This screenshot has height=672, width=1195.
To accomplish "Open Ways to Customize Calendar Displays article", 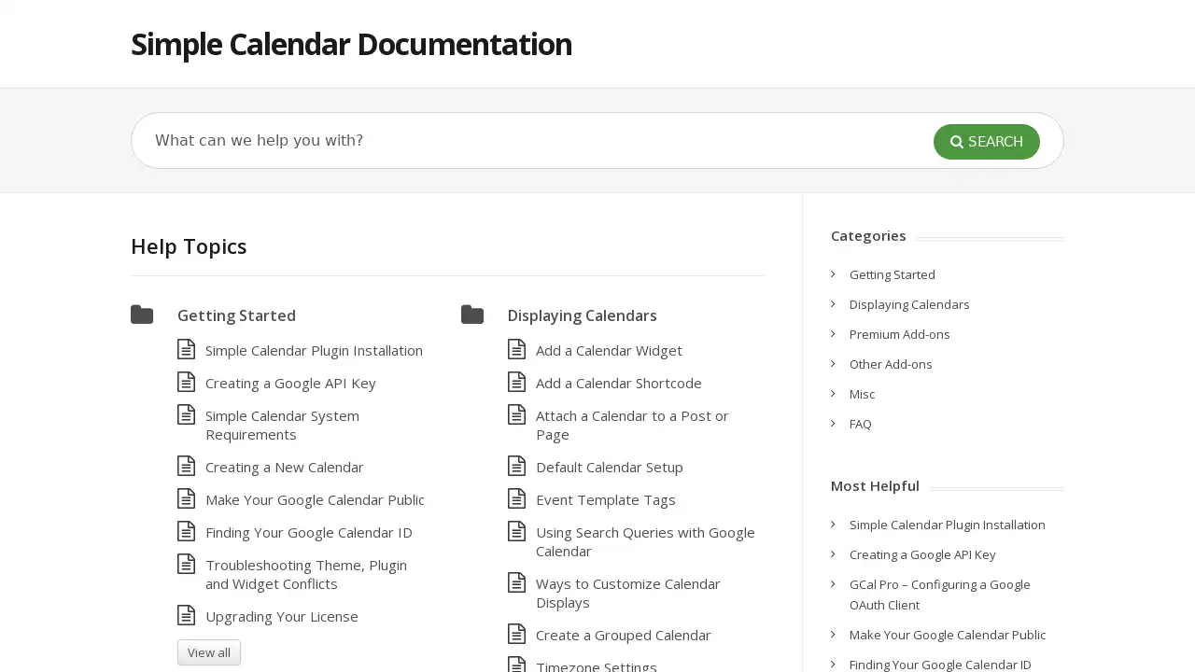I will [x=627, y=593].
